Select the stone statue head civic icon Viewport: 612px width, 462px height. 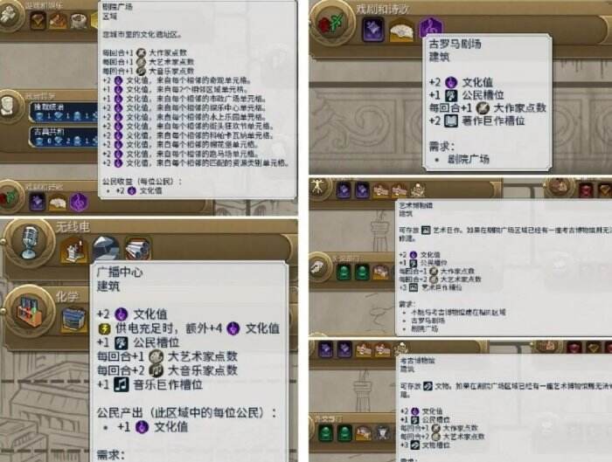pyautogui.click(x=9, y=106)
